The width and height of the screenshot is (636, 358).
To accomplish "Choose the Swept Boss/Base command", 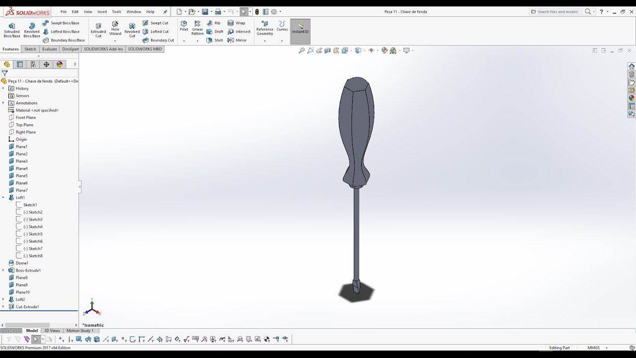I will [61, 23].
